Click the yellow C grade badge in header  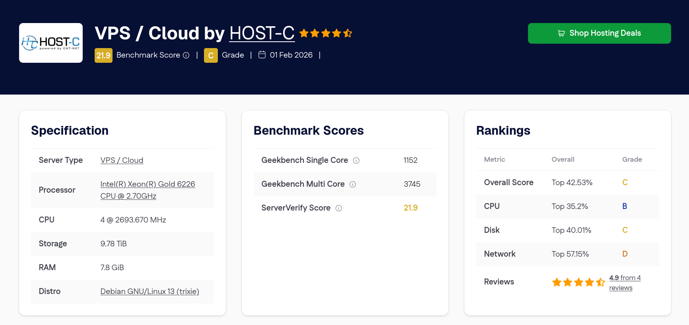click(x=211, y=55)
